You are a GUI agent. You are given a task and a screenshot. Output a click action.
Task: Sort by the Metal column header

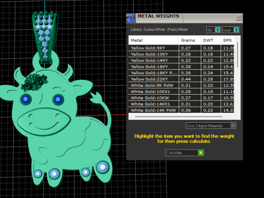click(153, 40)
